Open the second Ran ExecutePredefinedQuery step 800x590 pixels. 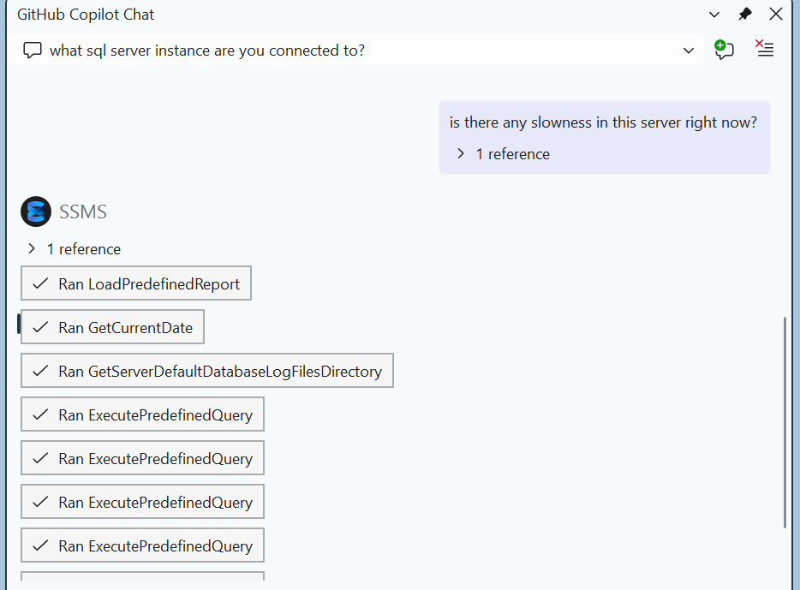pyautogui.click(x=142, y=458)
